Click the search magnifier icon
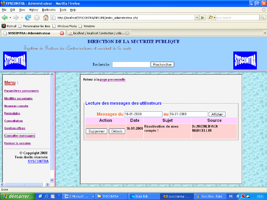The image size is (267, 200). click(262, 18)
